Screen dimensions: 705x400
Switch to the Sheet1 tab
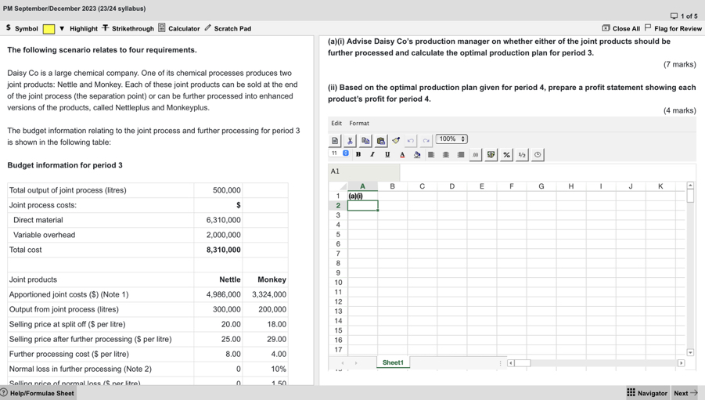point(393,362)
